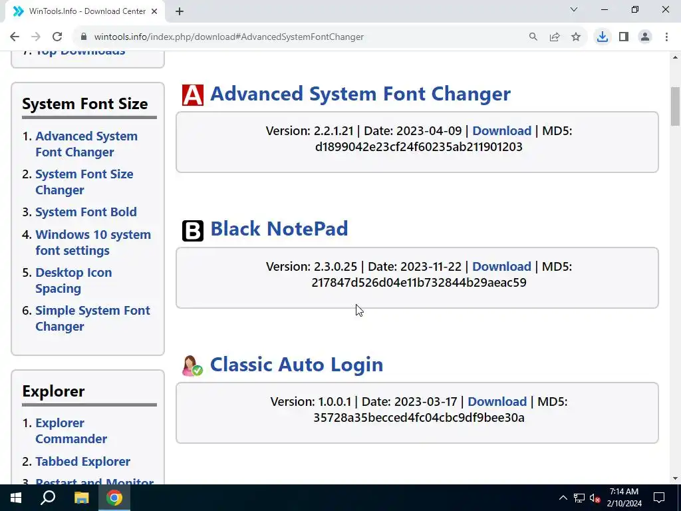Close the WinTools.Info tab
The width and height of the screenshot is (681, 511).
tap(154, 11)
